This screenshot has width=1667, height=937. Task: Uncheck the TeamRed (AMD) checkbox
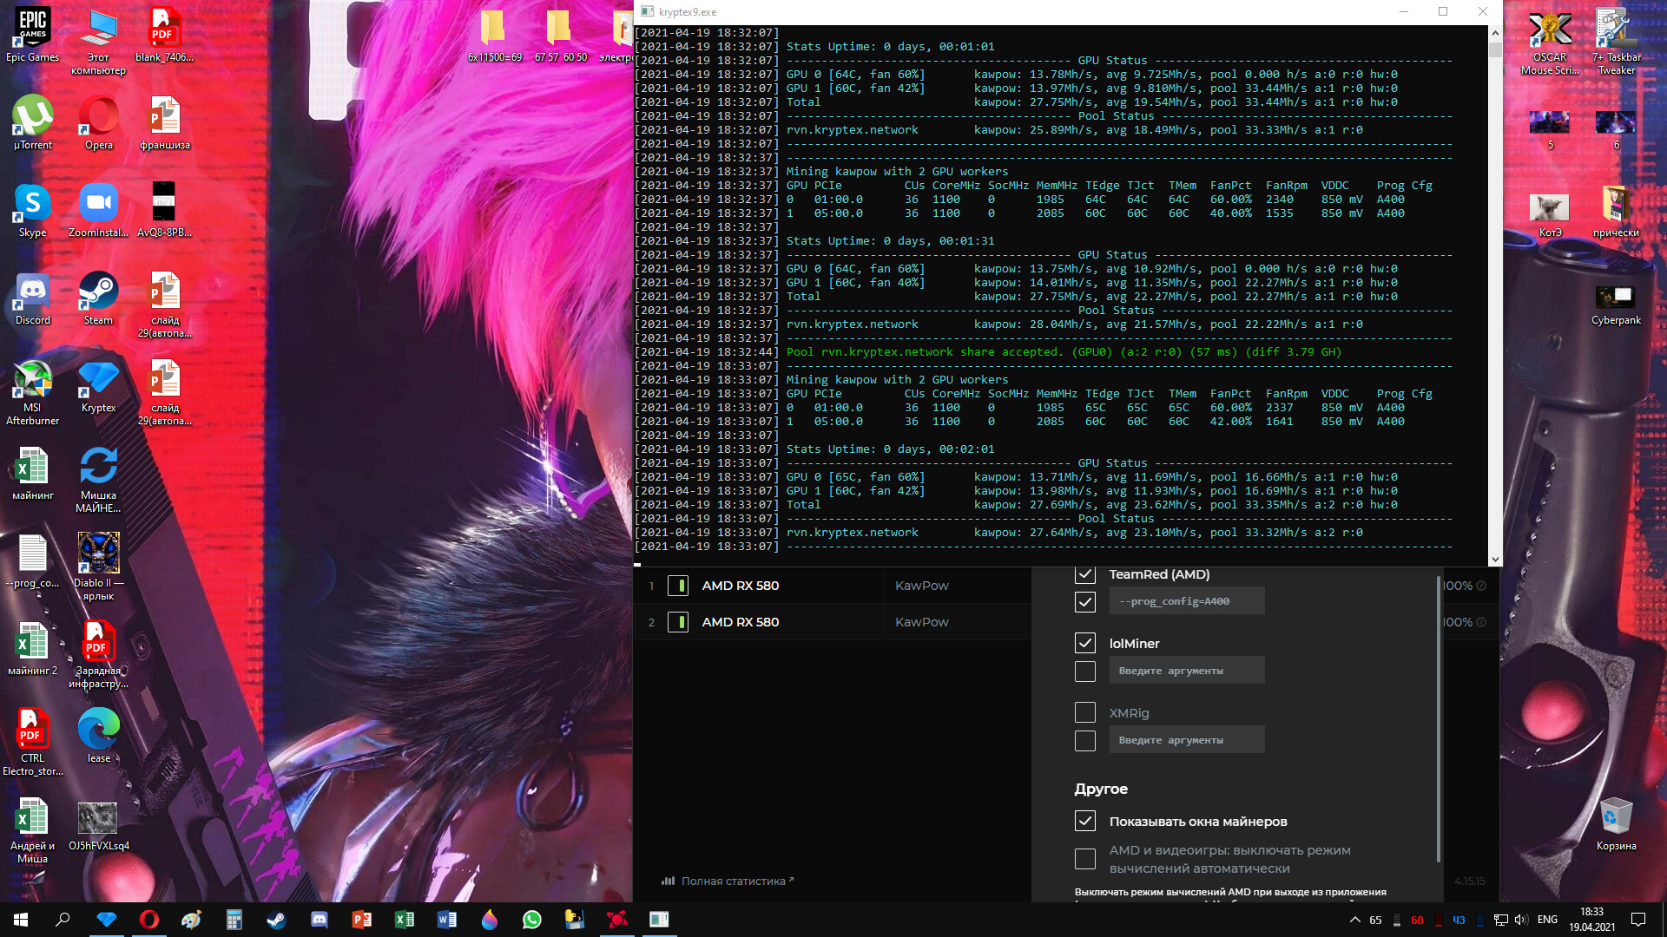click(x=1084, y=574)
